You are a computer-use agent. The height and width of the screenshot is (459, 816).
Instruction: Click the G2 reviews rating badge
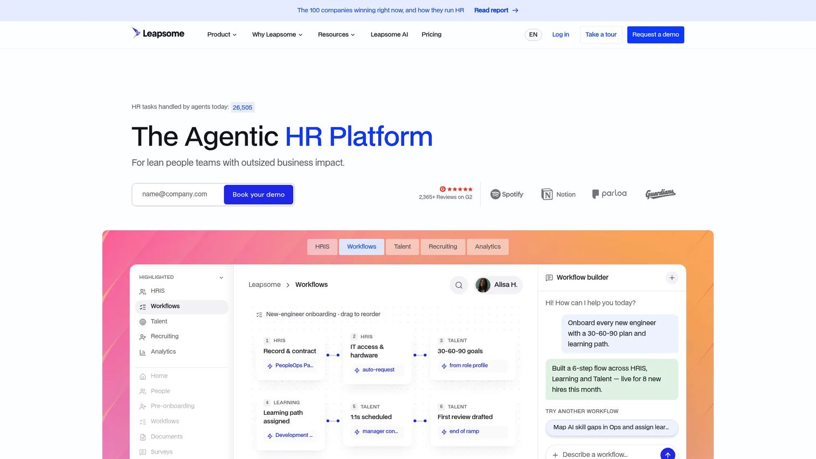(446, 193)
